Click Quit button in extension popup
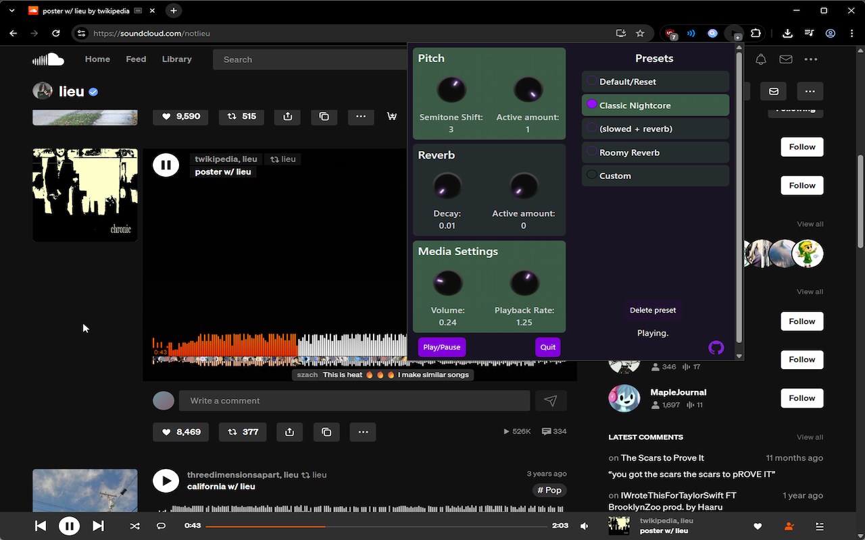Screen dimensions: 865x540 tap(548, 348)
